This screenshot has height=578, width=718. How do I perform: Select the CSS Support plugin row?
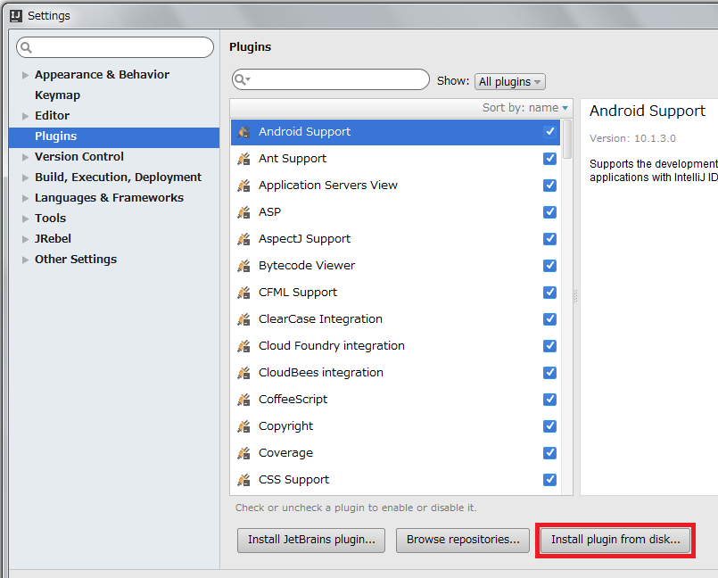coord(395,480)
